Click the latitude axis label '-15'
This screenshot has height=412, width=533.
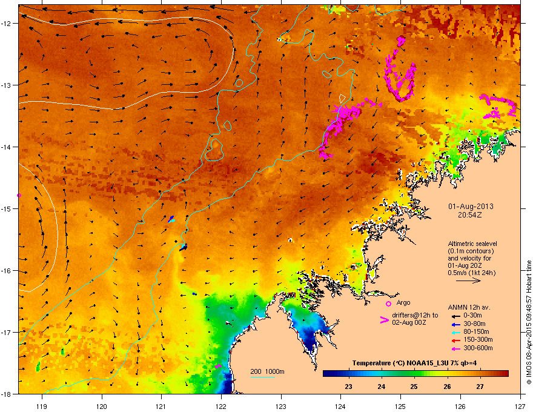point(7,208)
